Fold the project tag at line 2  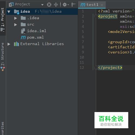coord(96,16)
